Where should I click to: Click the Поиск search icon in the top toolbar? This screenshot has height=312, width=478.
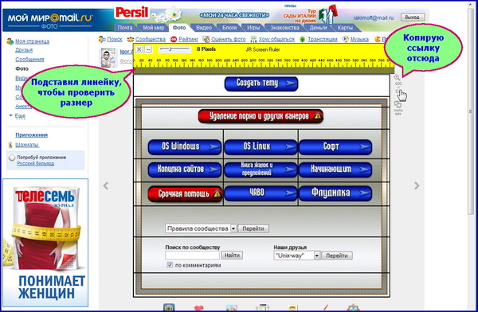[x=102, y=39]
